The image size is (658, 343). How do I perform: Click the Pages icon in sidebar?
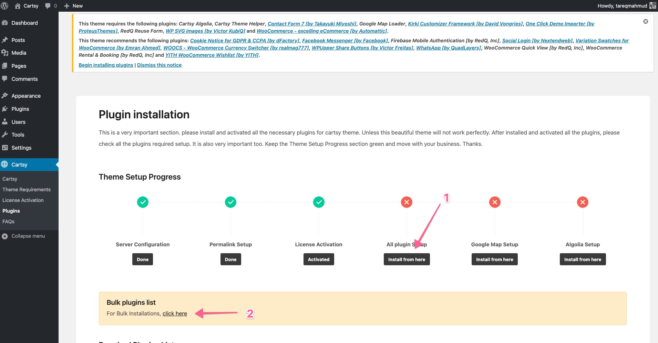(x=5, y=66)
